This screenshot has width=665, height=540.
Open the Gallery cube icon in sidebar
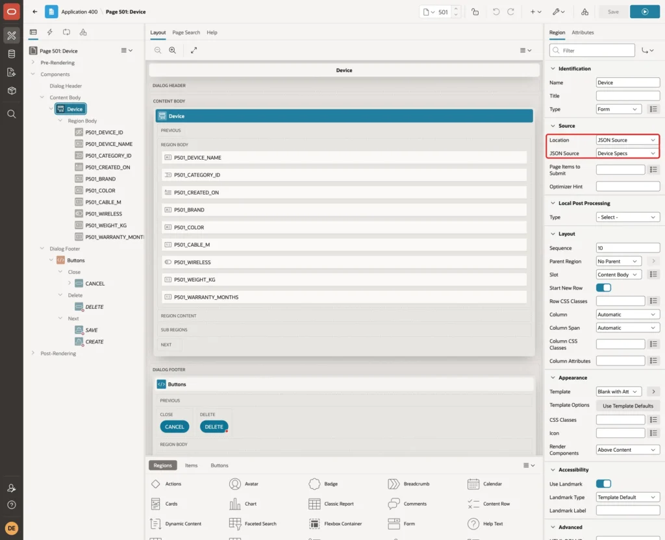[x=12, y=91]
